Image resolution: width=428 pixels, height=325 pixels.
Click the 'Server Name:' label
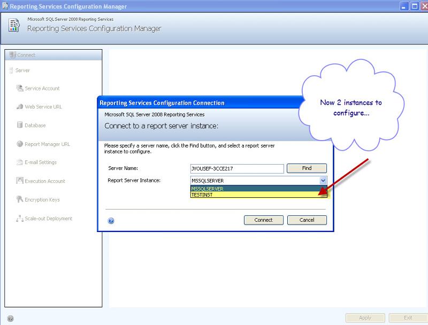pos(123,168)
